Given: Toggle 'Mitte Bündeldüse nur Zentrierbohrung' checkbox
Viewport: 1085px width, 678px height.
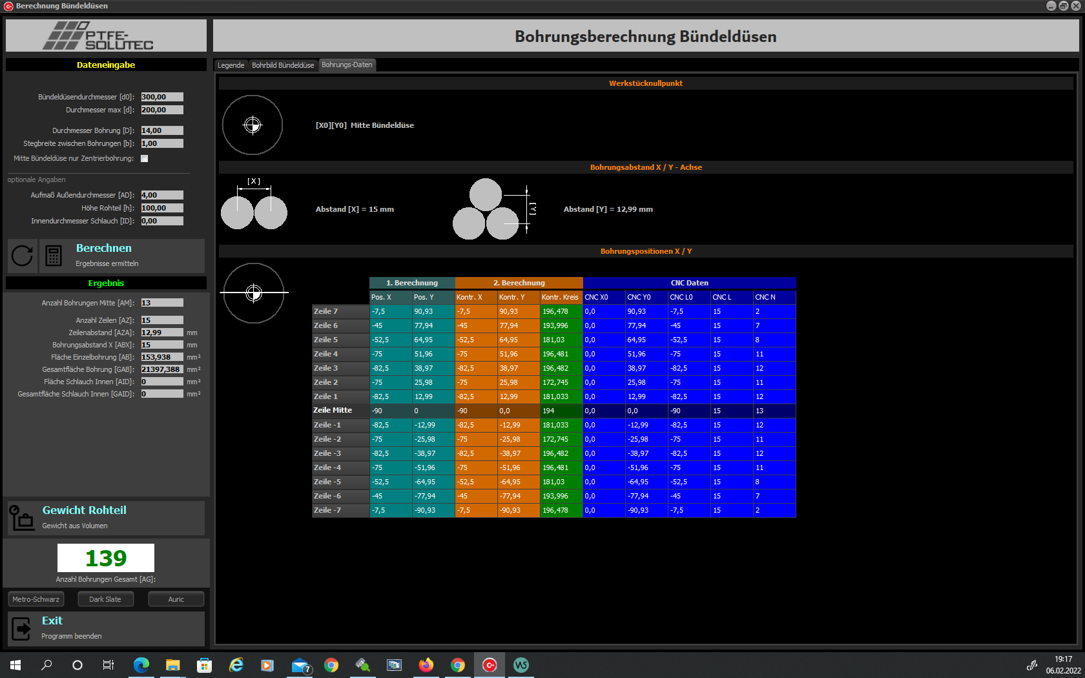Looking at the screenshot, I should pos(145,159).
